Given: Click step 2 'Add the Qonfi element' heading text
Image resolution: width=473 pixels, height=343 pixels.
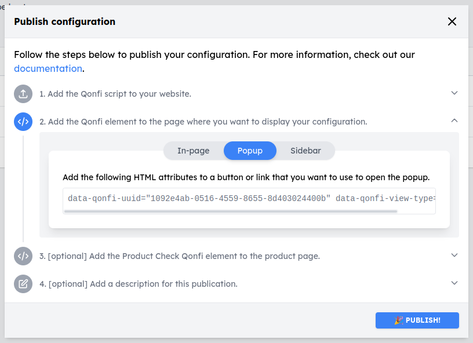Looking at the screenshot, I should tap(203, 122).
